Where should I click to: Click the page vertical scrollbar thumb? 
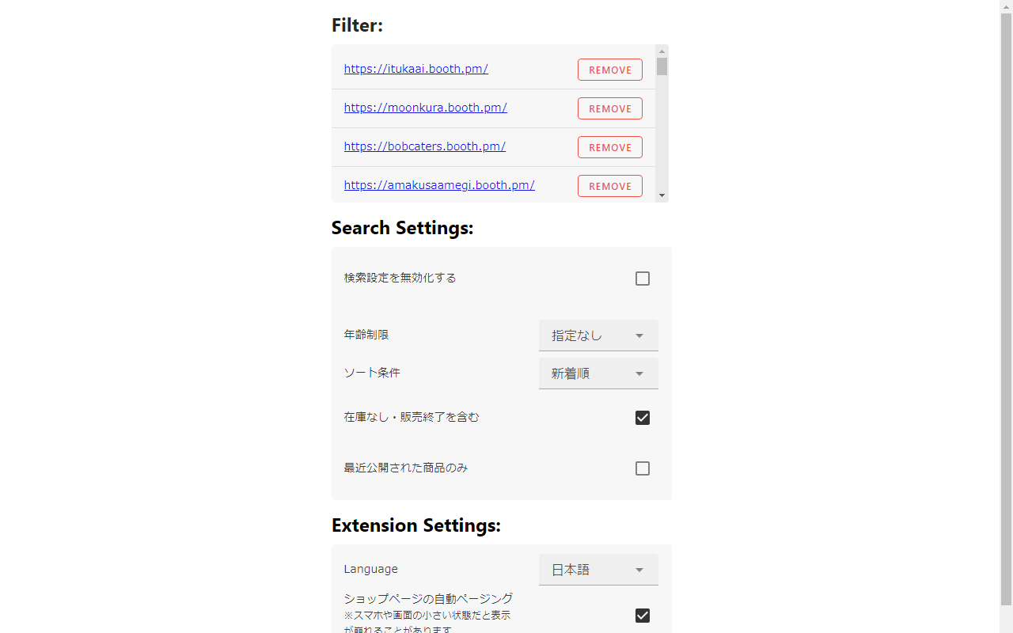click(x=1006, y=309)
